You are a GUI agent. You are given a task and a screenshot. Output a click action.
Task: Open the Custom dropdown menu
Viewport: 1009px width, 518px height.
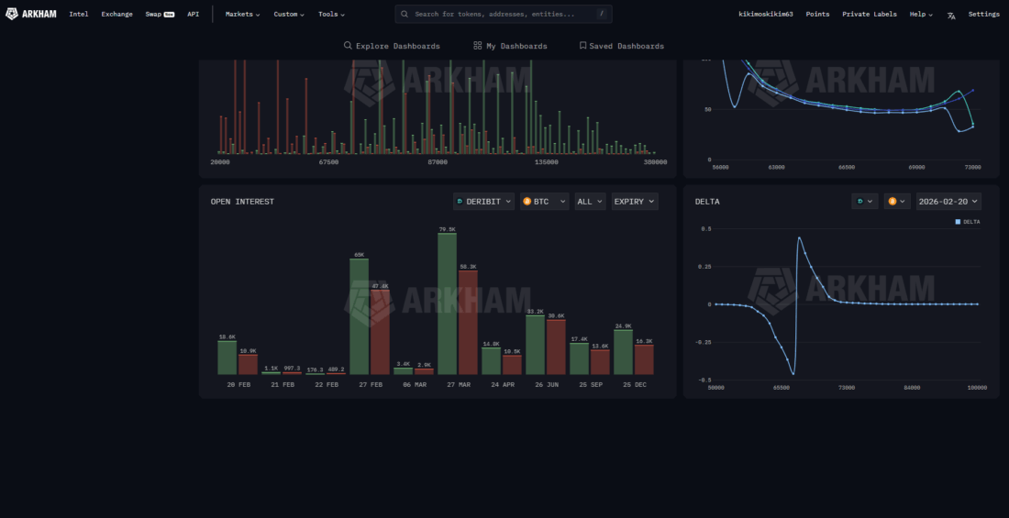[289, 14]
